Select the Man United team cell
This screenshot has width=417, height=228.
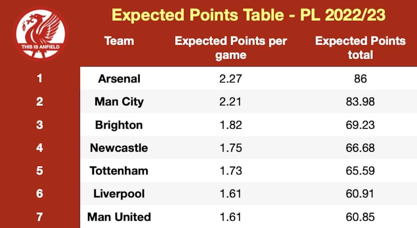pos(119,217)
